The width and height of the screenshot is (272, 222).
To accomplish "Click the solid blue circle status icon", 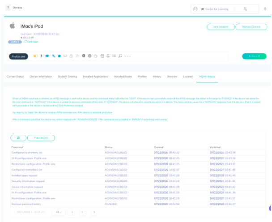I will [59, 56].
